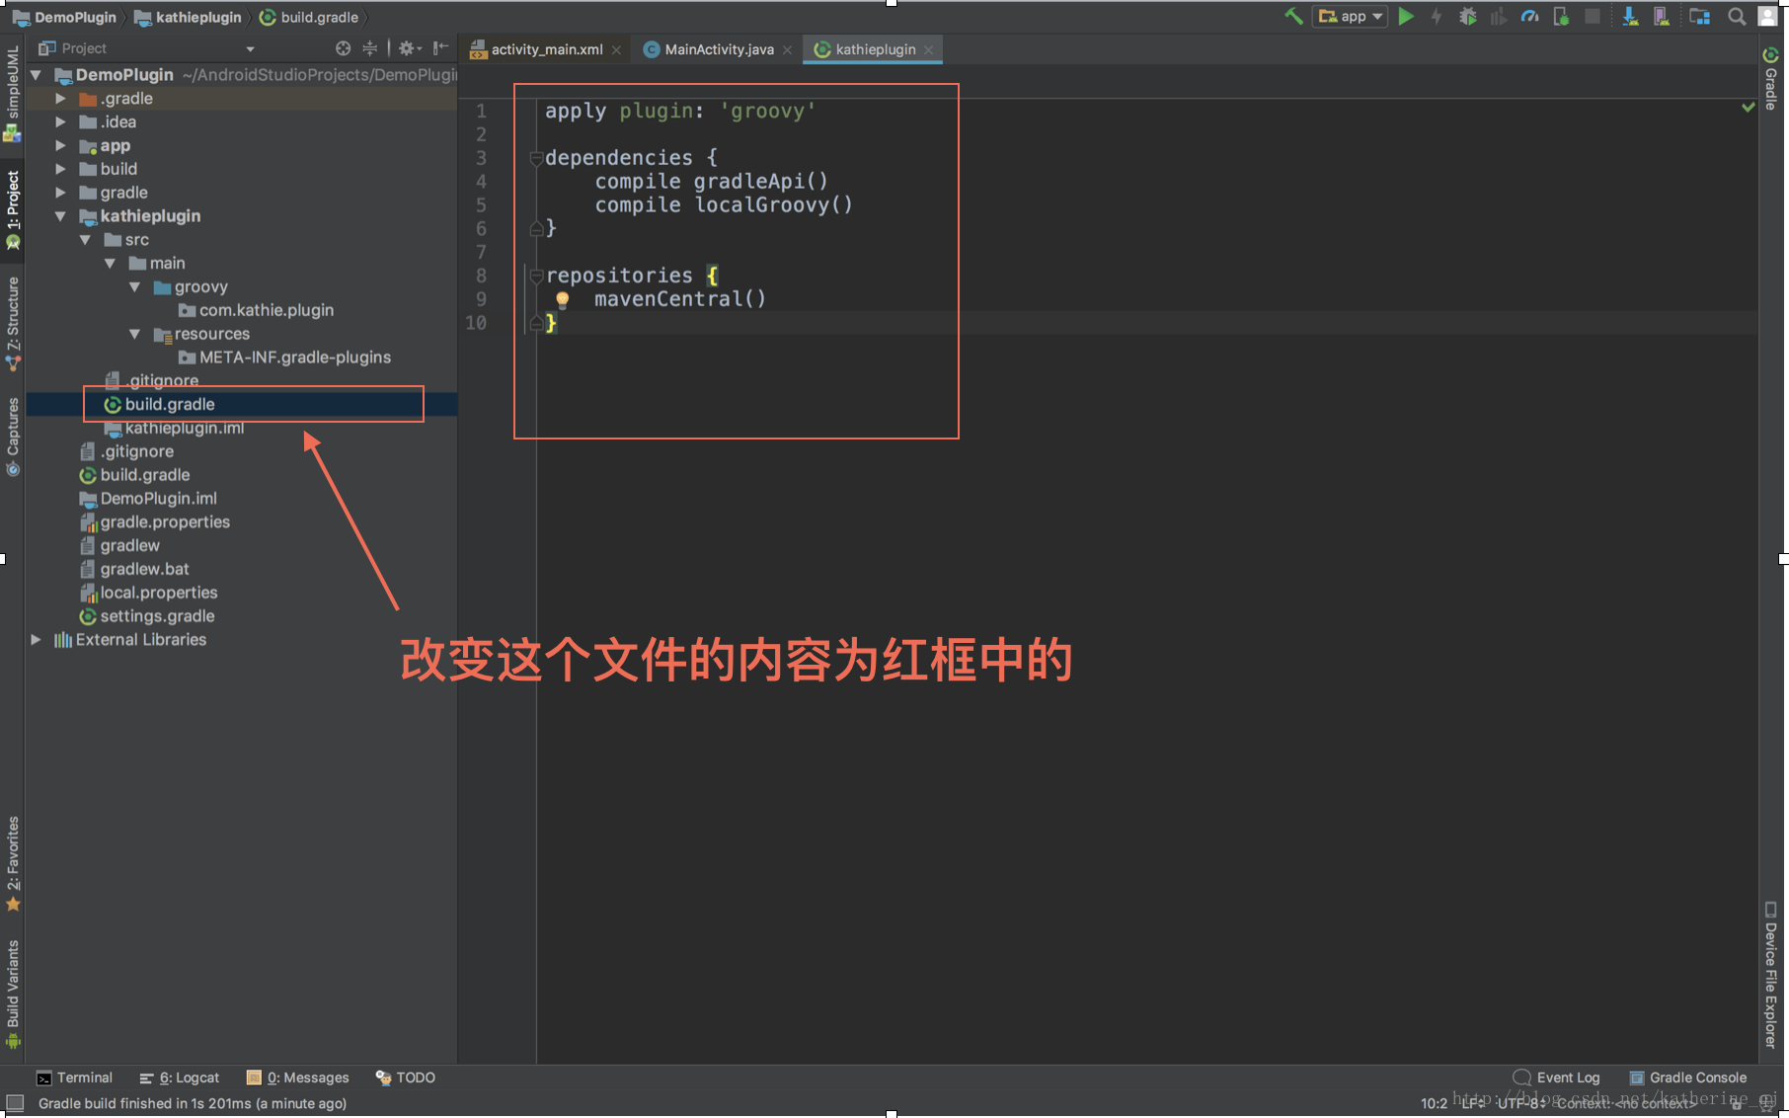Select DemoPlugin.iml file
The height and width of the screenshot is (1118, 1789).
point(148,499)
